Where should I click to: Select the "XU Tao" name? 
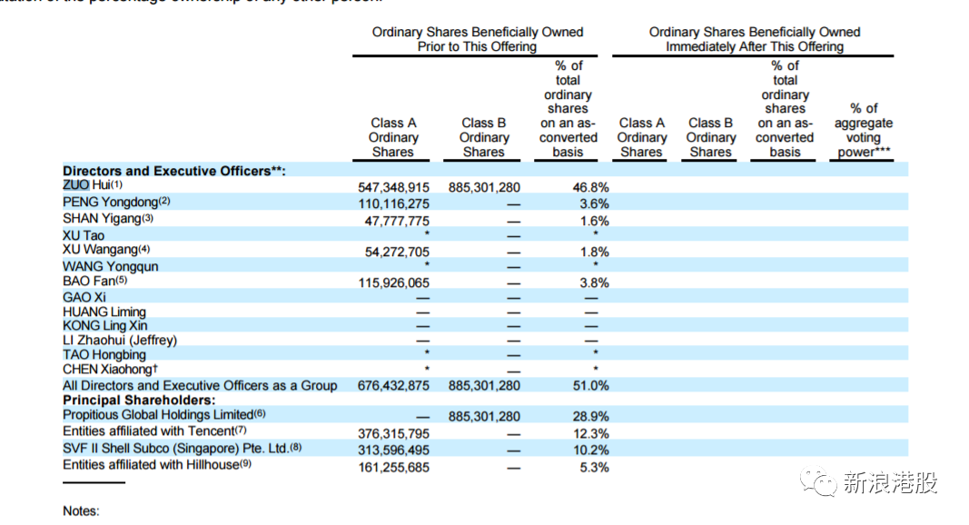point(84,235)
